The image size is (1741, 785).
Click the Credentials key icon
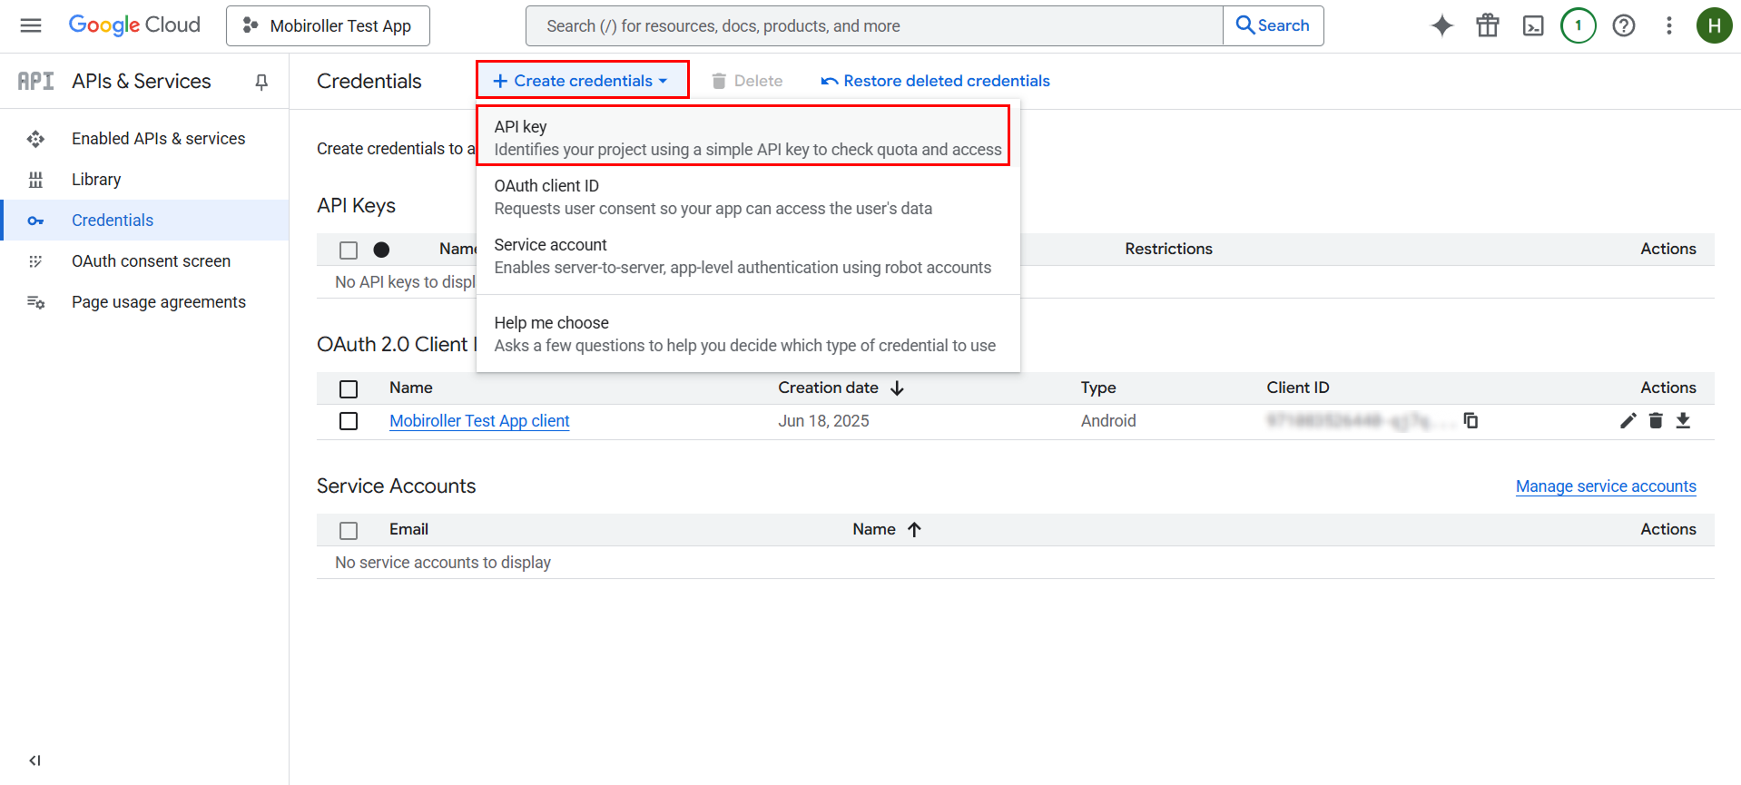tap(35, 221)
